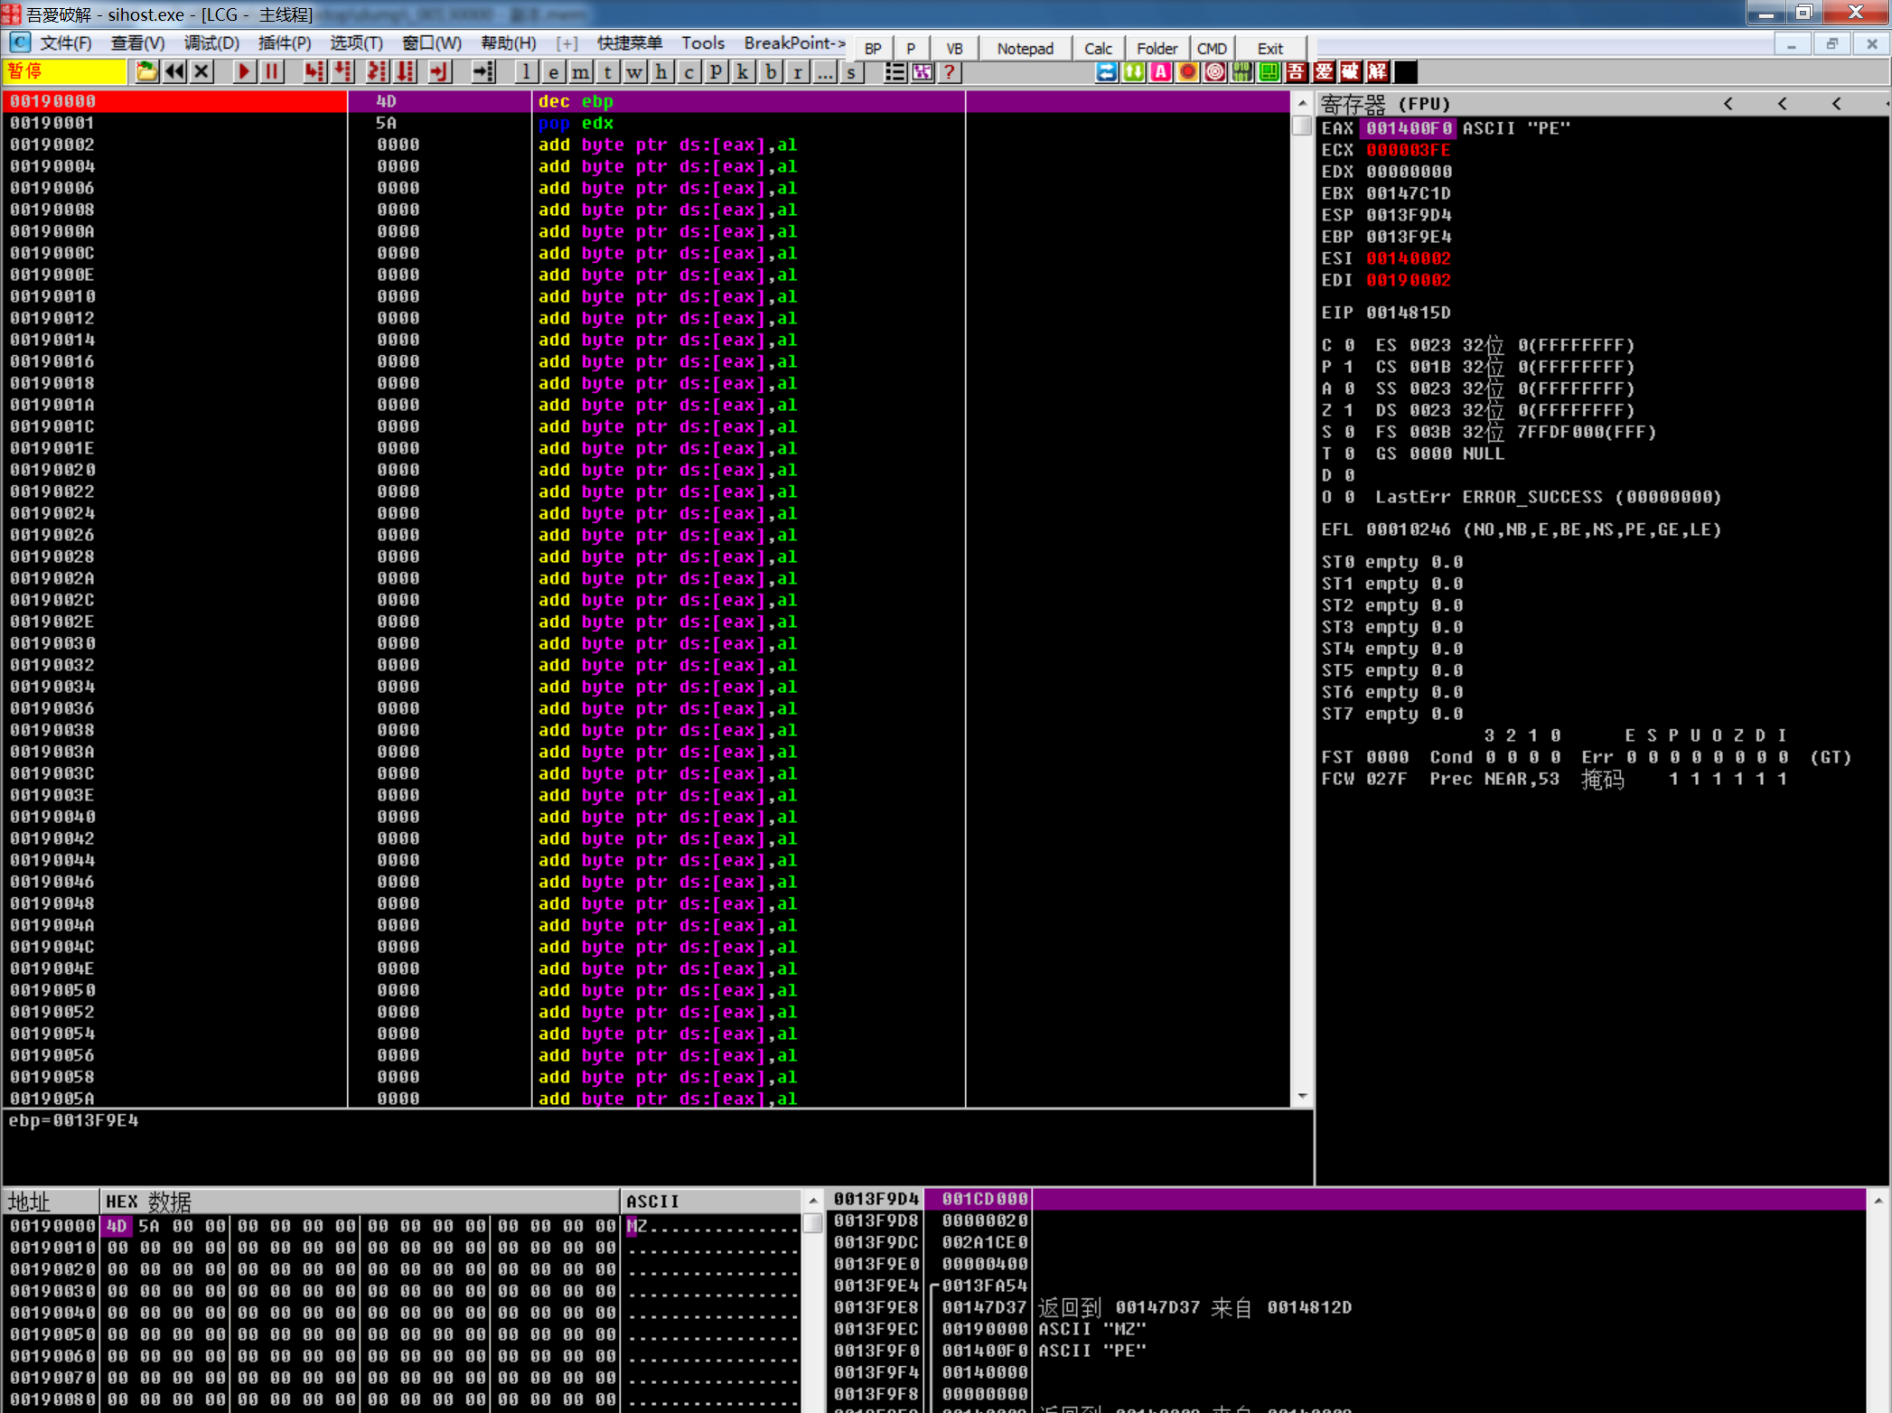Show the Log window with 'l' button
Image resolution: width=1892 pixels, height=1413 pixels.
[x=526, y=72]
